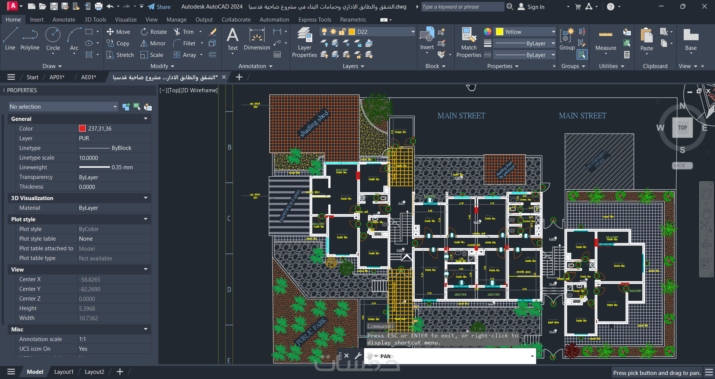
Task: Switch to the Layout1 tab
Action: [64, 372]
